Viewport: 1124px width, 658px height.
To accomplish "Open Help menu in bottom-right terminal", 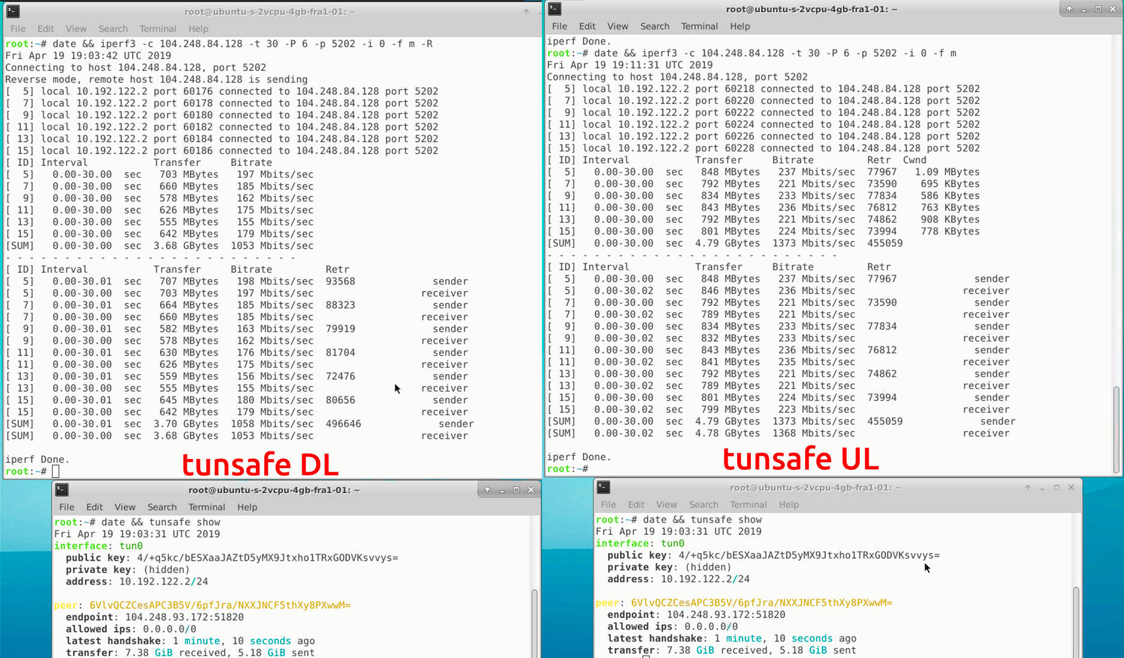I will 789,504.
